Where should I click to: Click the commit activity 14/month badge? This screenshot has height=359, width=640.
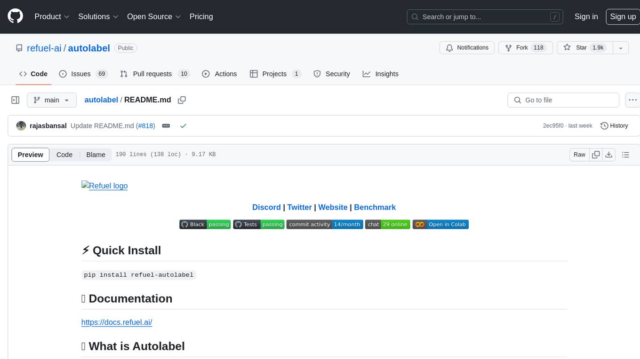(x=325, y=225)
